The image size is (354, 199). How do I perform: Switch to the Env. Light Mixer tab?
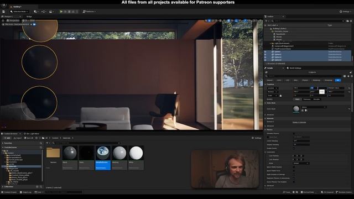pyautogui.click(x=32, y=134)
